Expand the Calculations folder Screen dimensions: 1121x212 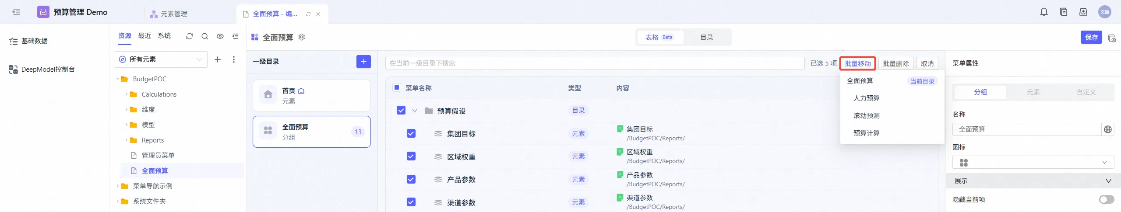pyautogui.click(x=127, y=94)
